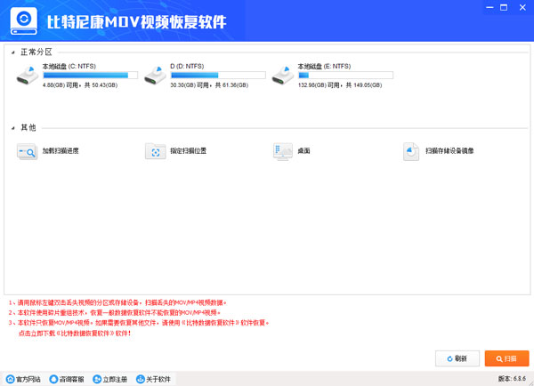
Task: Click the C: drive usage bar
Action: (x=90, y=76)
